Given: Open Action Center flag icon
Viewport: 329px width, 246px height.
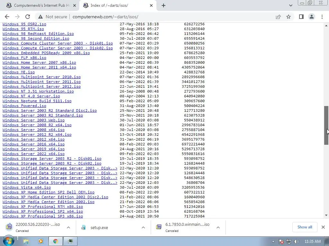Looking at the screenshot, I should [281, 242].
